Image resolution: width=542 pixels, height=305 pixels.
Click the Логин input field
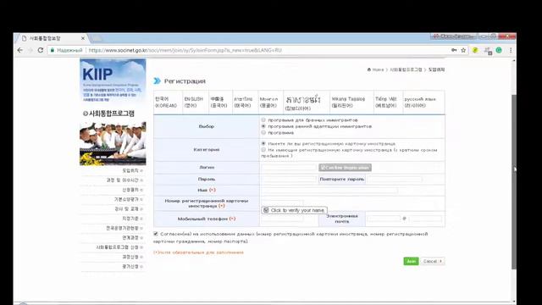[x=289, y=168]
